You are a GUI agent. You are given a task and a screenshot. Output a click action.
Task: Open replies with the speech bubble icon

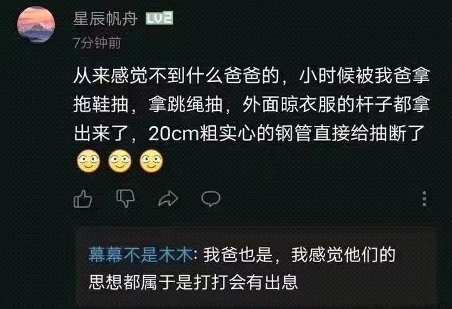[x=211, y=199]
